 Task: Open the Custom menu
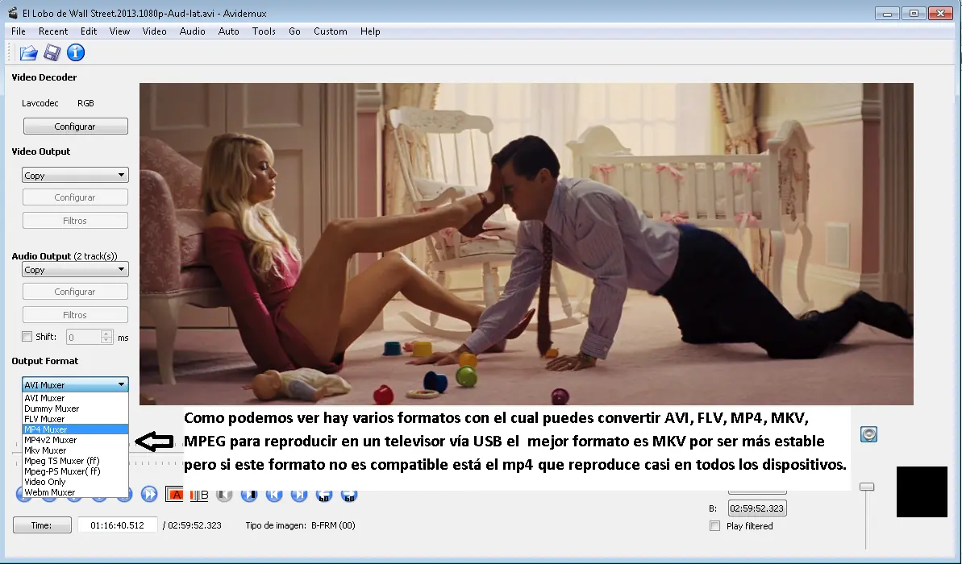[x=330, y=31]
